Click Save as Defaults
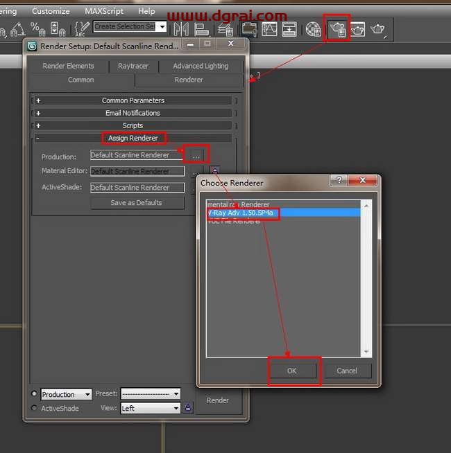This screenshot has width=451, height=453. 137,203
